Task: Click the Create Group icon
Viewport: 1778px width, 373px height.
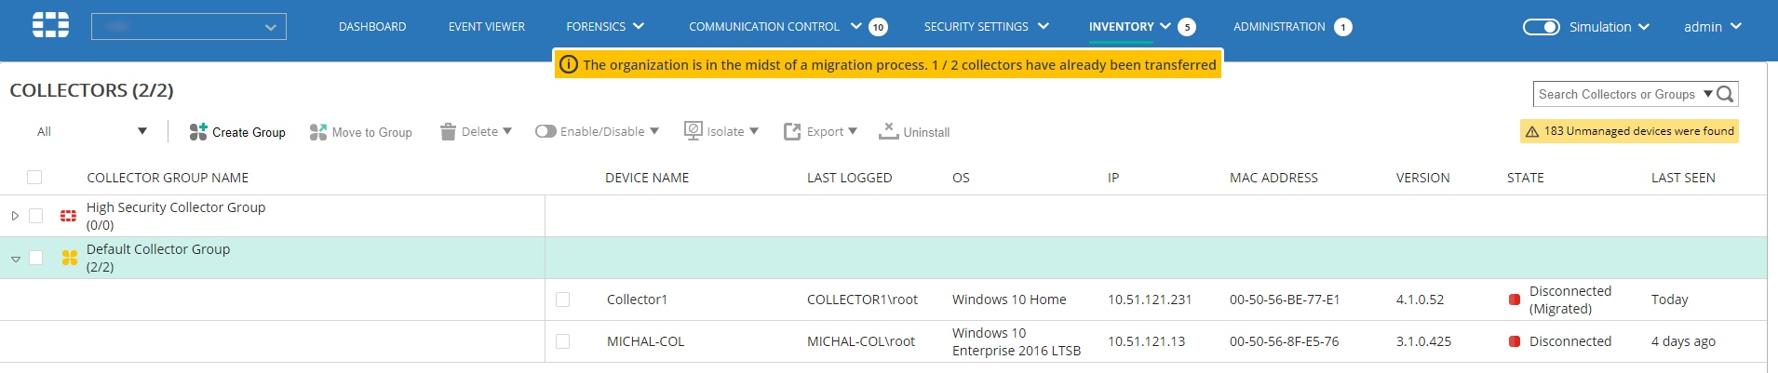Action: pos(198,132)
